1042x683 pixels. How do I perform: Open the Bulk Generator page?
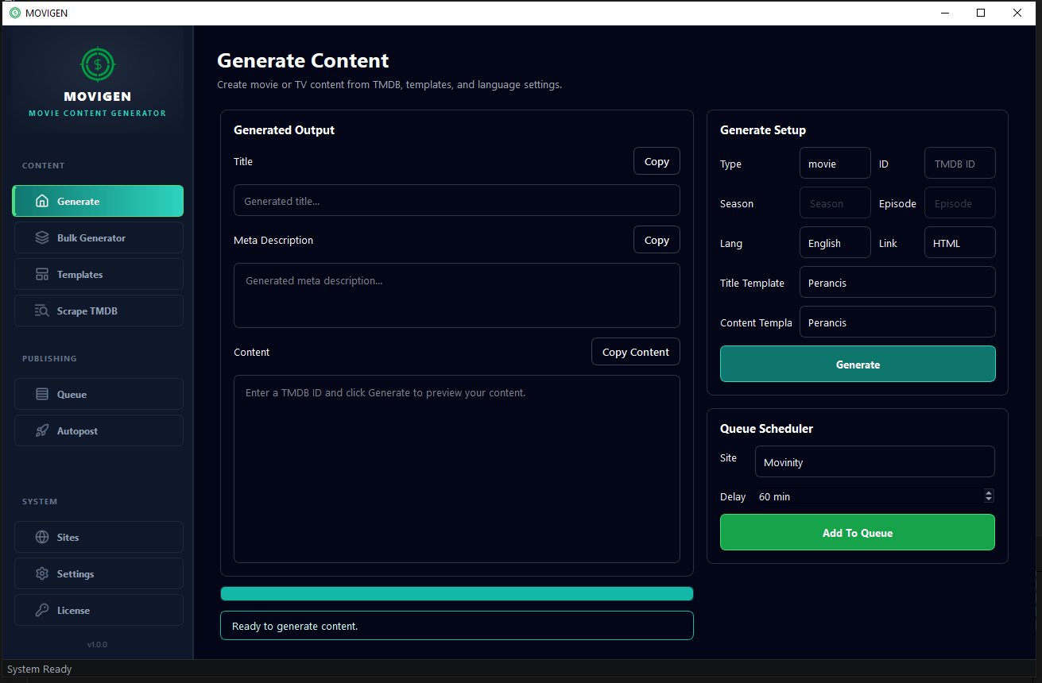pyautogui.click(x=99, y=238)
